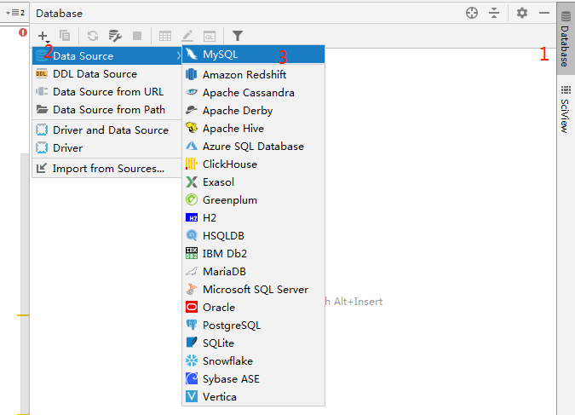Select Azure SQL Database
This screenshot has width=575, height=415.
[253, 146]
